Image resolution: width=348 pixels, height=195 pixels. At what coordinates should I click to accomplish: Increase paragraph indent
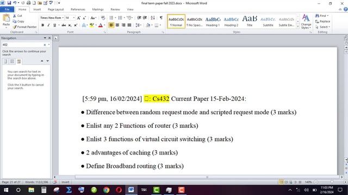tap(145, 18)
